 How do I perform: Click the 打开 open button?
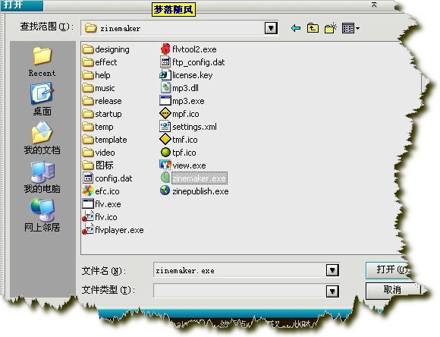point(388,270)
